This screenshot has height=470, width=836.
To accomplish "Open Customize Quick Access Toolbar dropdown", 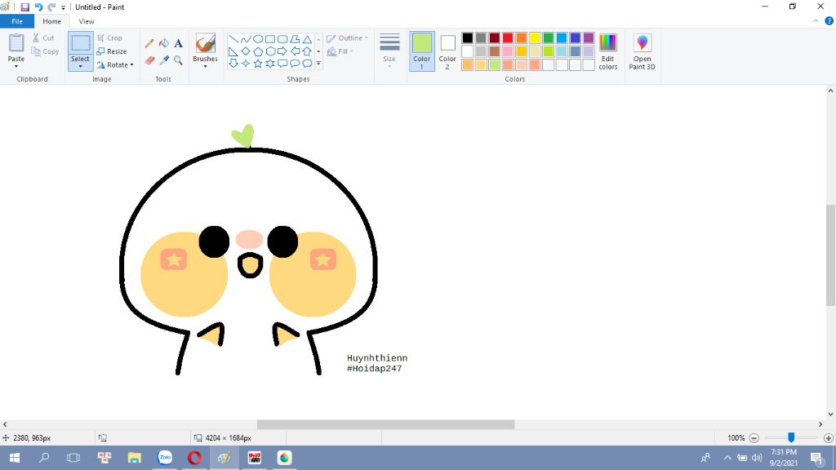I will coord(64,7).
